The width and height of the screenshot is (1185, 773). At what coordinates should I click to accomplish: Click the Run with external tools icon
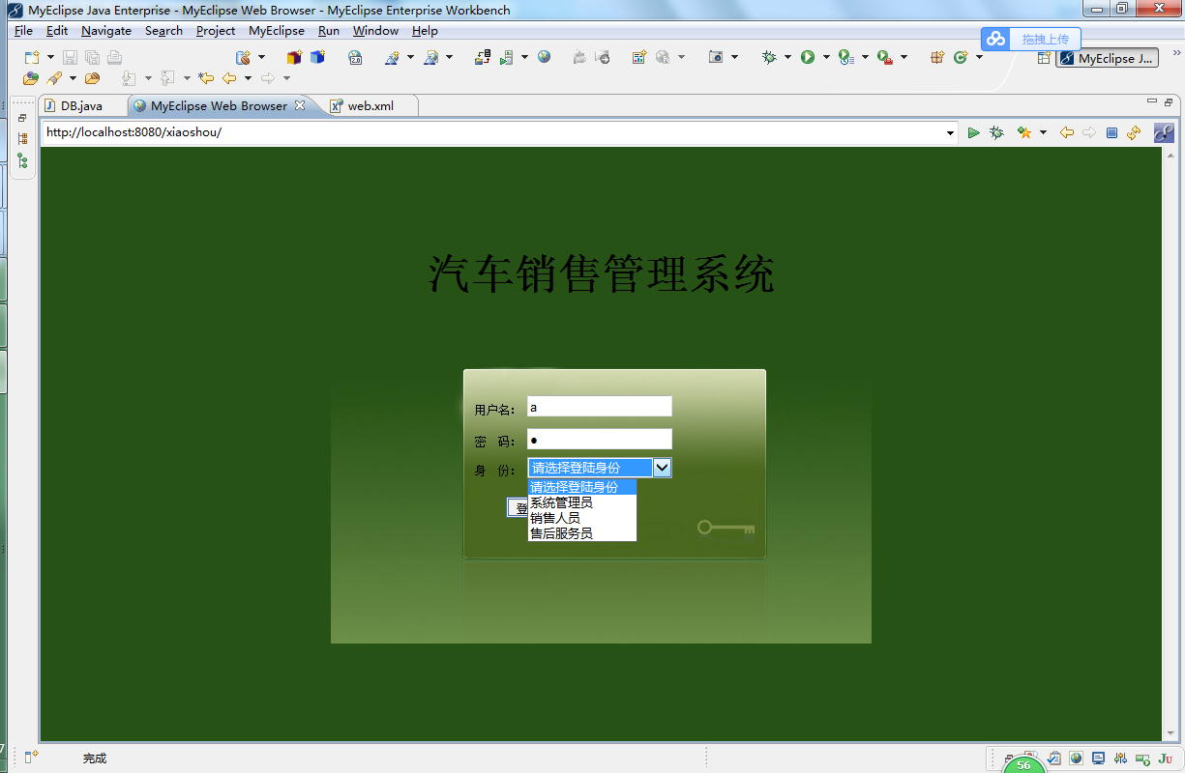click(x=885, y=58)
